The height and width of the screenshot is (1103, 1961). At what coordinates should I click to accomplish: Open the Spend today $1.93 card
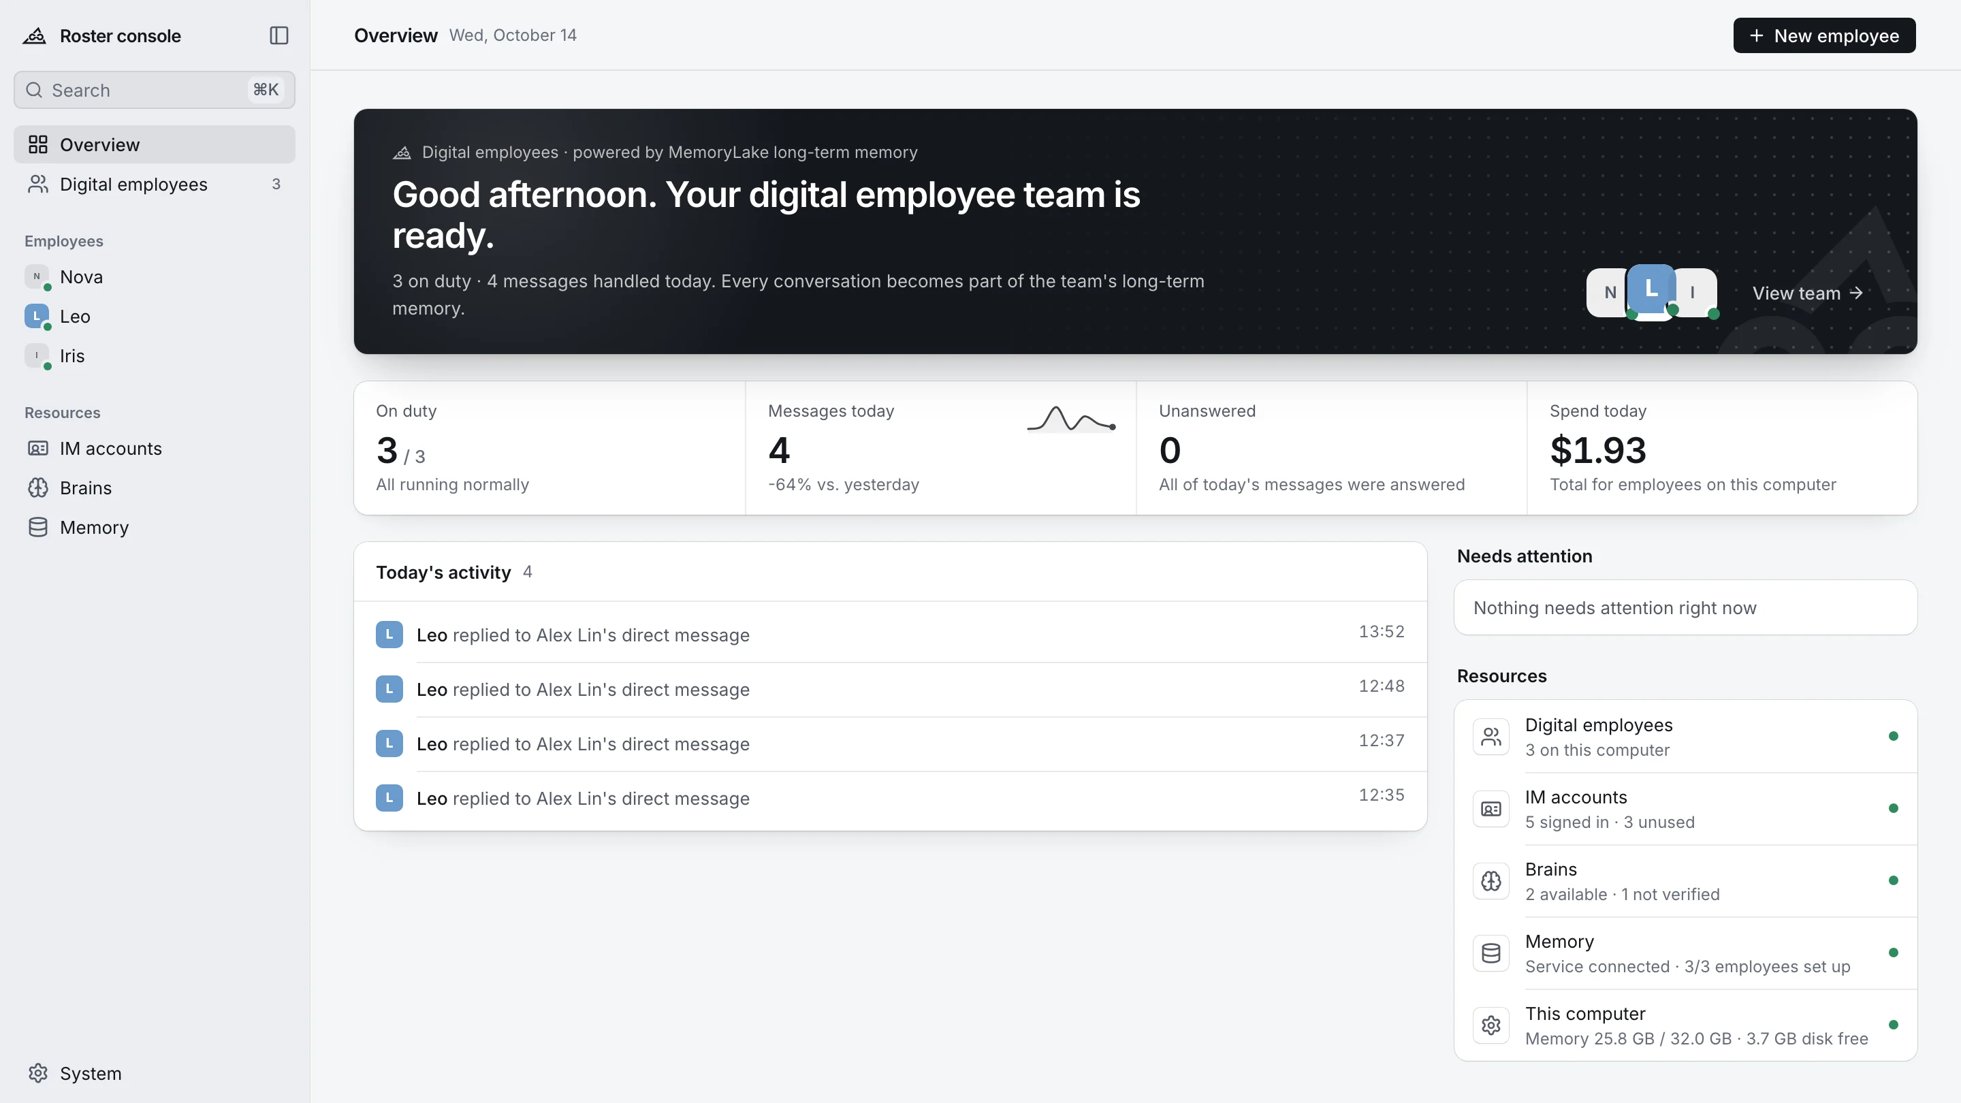1722,449
